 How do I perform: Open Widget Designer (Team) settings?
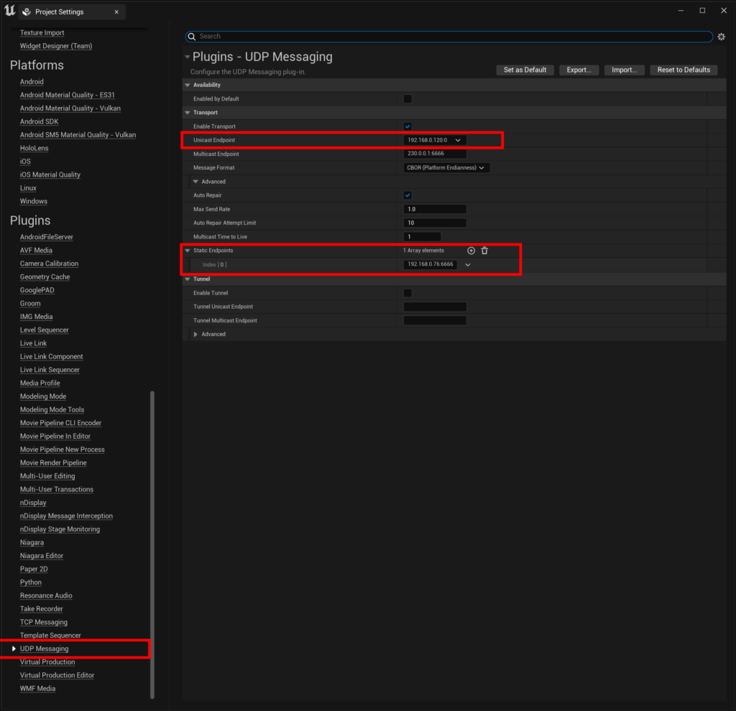pos(56,46)
